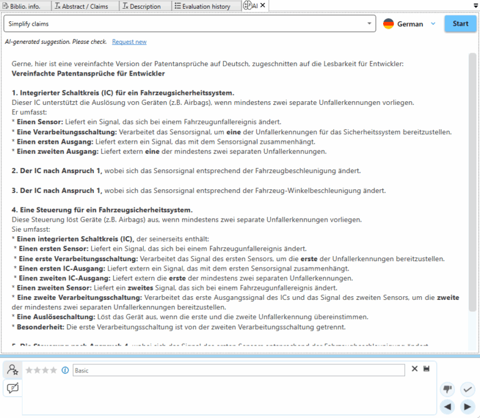Click text '3. Der IC nach Anspruch 1,'
Viewport: 480px width, 418px height.
coord(57,191)
